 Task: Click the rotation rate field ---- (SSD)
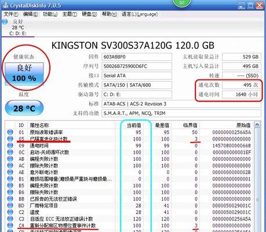(242, 75)
